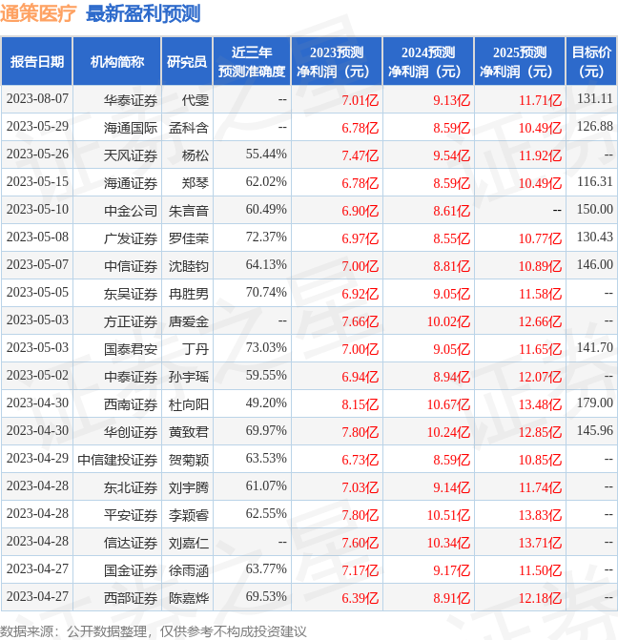Click institution name 信达证券
618x640 pixels.
131,543
